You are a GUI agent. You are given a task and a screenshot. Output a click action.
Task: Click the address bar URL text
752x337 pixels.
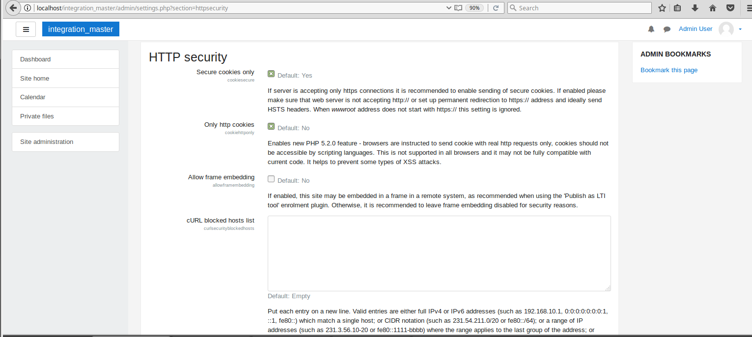(x=132, y=8)
